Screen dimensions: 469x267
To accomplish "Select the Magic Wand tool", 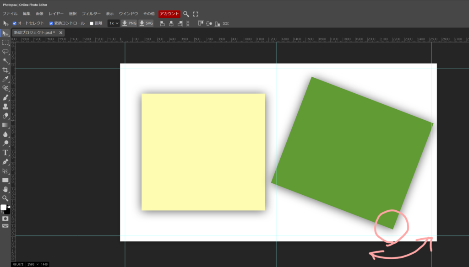I will pyautogui.click(x=5, y=61).
